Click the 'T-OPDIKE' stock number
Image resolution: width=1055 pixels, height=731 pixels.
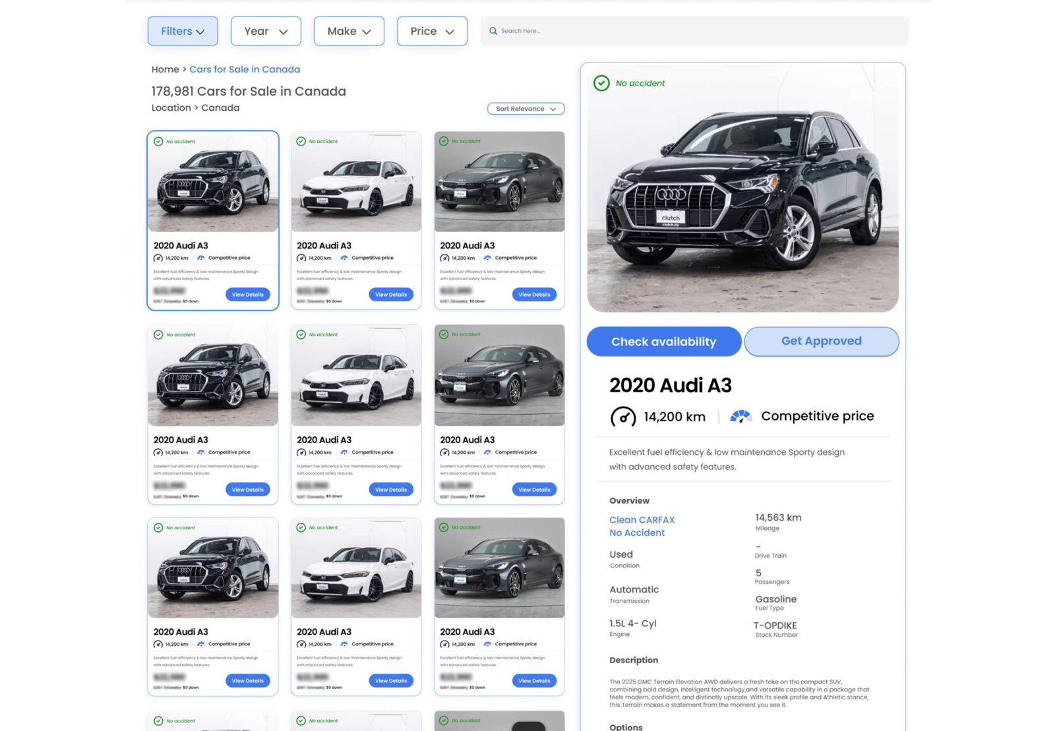[775, 626]
